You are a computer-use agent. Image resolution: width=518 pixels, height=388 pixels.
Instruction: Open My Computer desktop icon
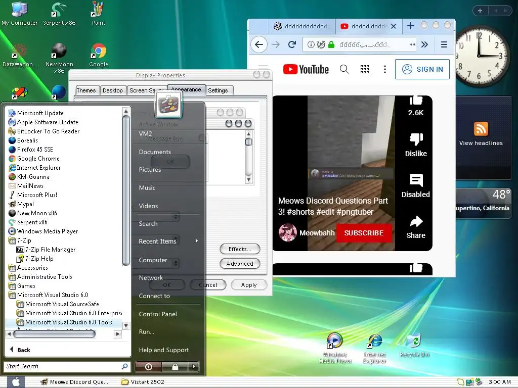click(x=19, y=14)
